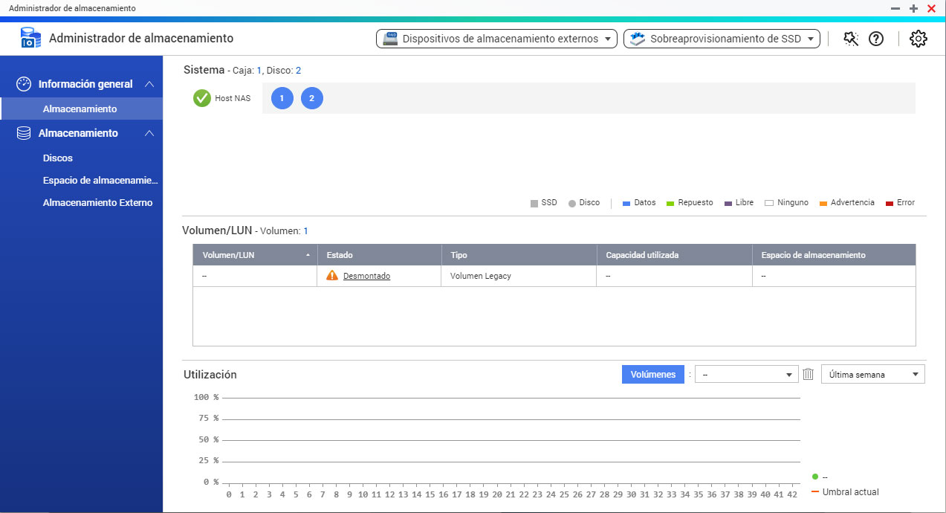
Task: Expand the Última semana time range dropdown
Action: coord(872,375)
